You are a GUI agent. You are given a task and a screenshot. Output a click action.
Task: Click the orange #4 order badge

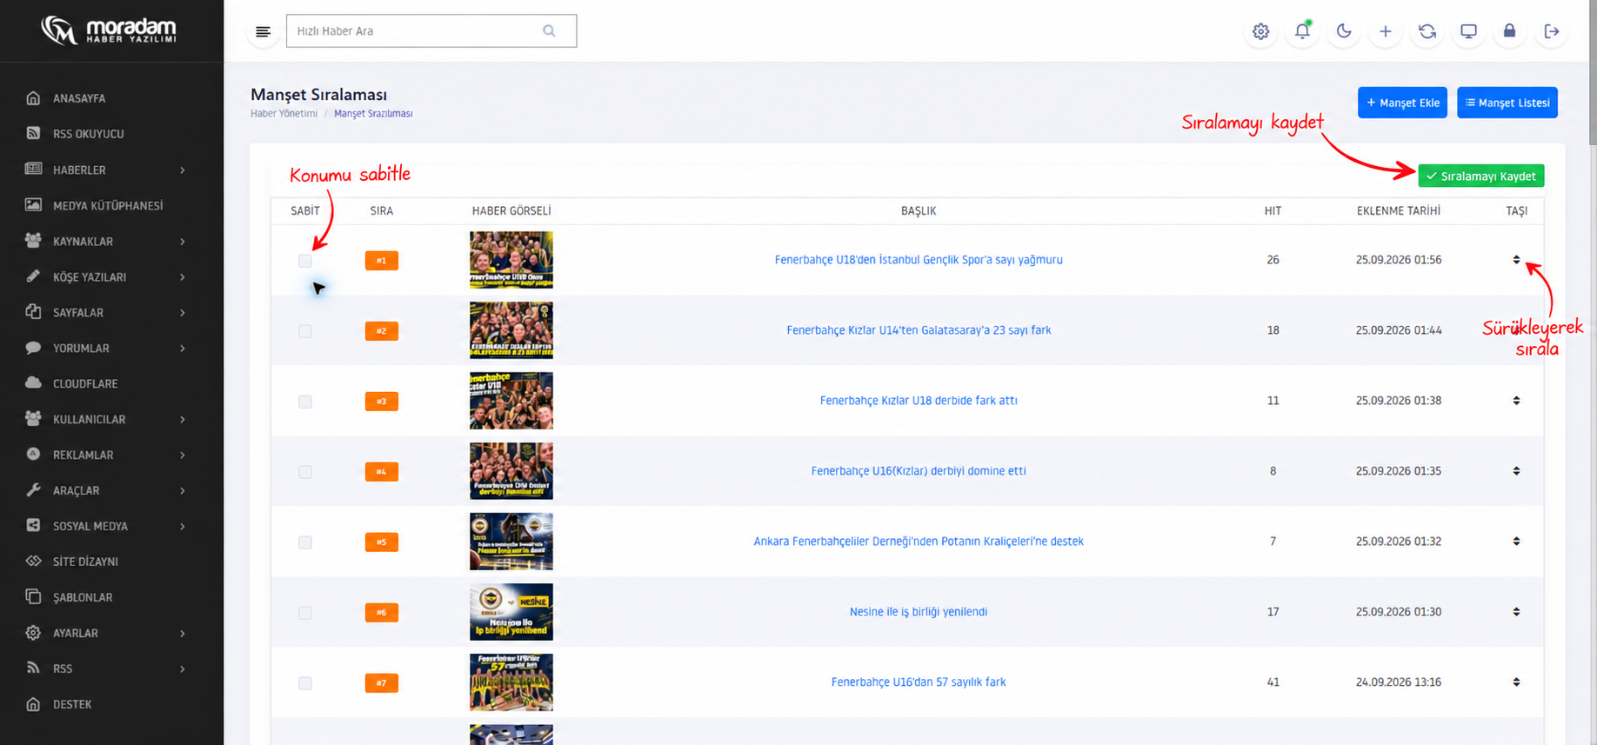point(382,472)
